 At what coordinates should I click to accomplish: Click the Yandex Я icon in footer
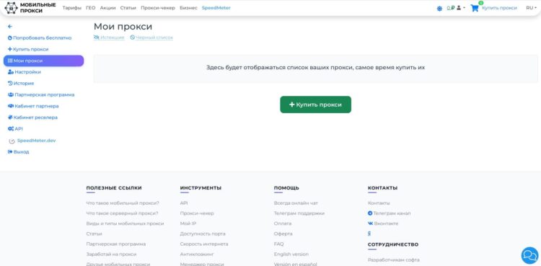point(369,234)
